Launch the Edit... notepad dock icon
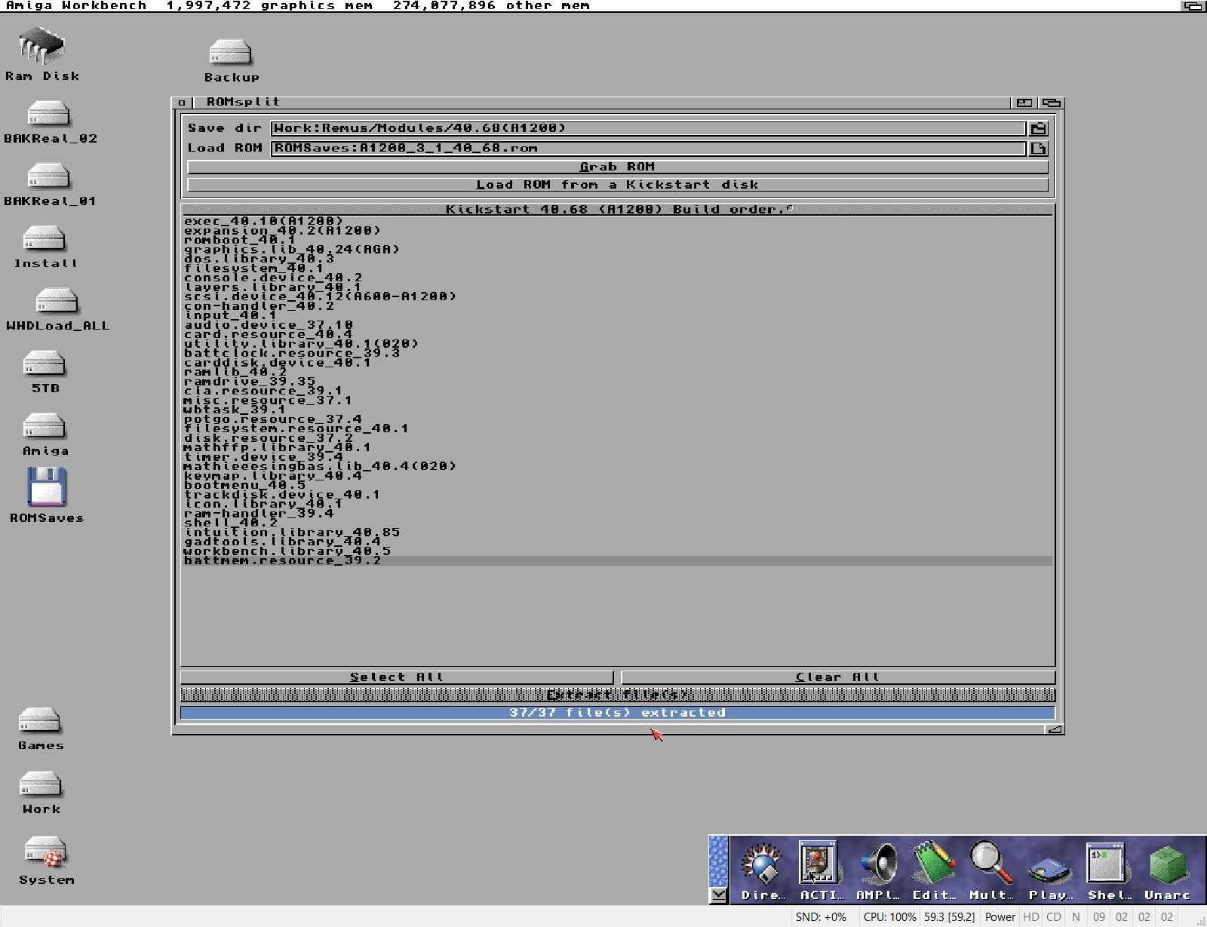This screenshot has width=1207, height=927. point(934,870)
